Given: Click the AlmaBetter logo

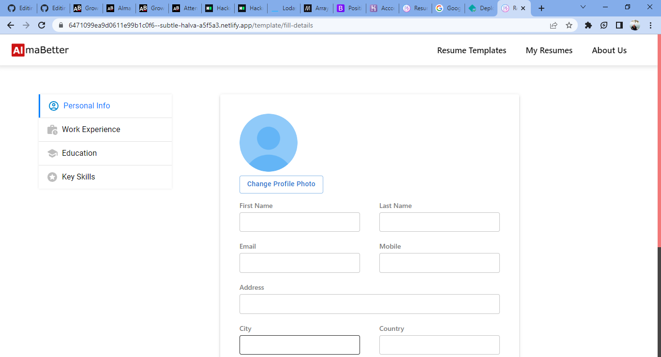Looking at the screenshot, I should pos(40,49).
